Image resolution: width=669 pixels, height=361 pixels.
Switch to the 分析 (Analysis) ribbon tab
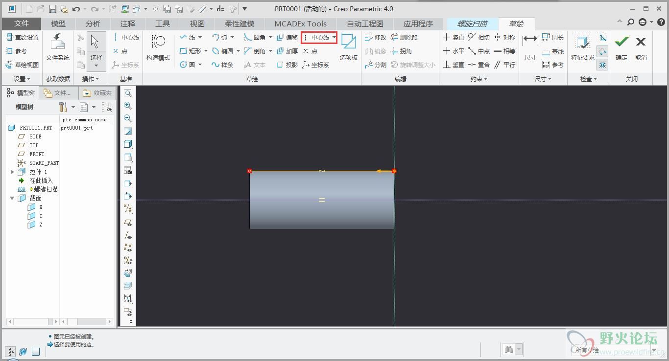(x=93, y=23)
